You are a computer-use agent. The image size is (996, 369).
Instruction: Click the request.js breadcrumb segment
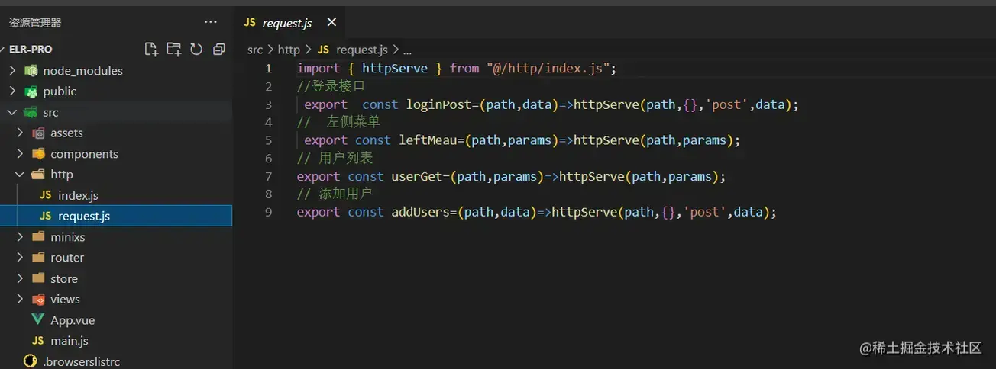tap(362, 50)
